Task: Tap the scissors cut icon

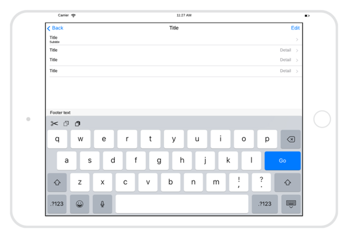Action: 55,124
